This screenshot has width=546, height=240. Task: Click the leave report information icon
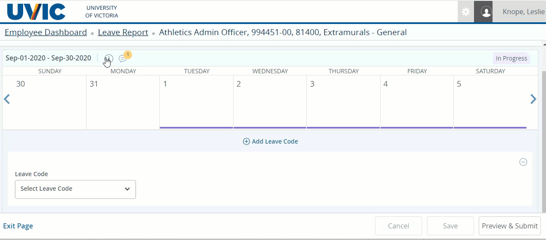(x=109, y=58)
